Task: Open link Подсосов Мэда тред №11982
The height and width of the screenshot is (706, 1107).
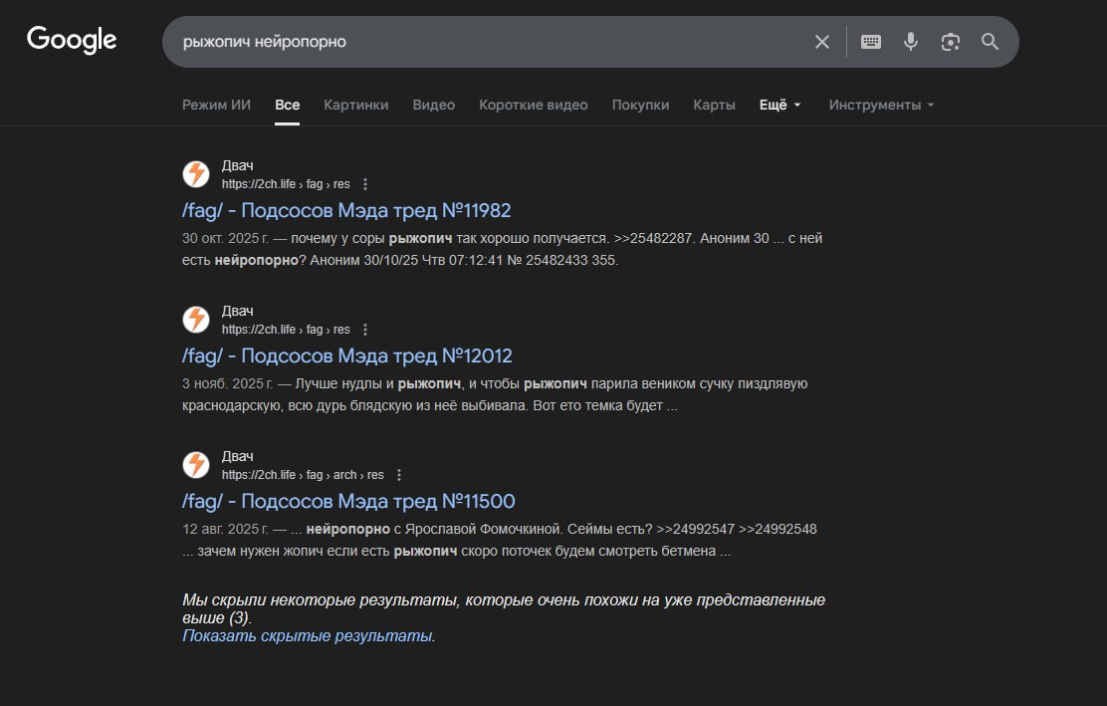Action: (346, 210)
